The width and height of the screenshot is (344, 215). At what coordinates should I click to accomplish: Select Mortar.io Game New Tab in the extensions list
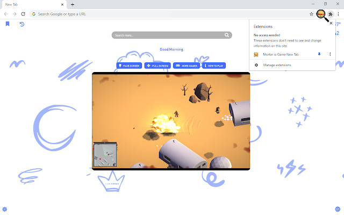pos(281,54)
